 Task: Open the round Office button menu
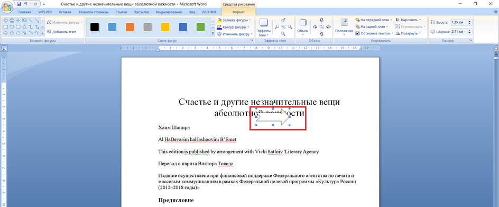[7, 7]
